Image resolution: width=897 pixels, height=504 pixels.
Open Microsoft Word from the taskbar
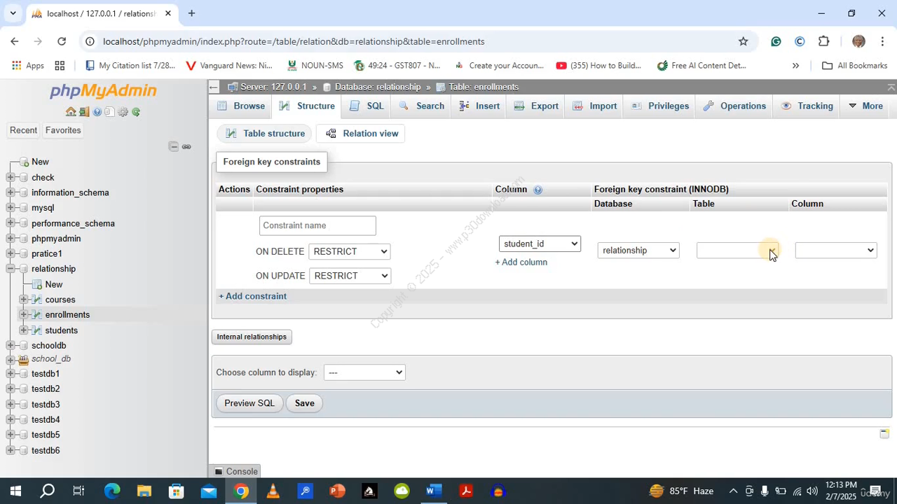point(434,491)
